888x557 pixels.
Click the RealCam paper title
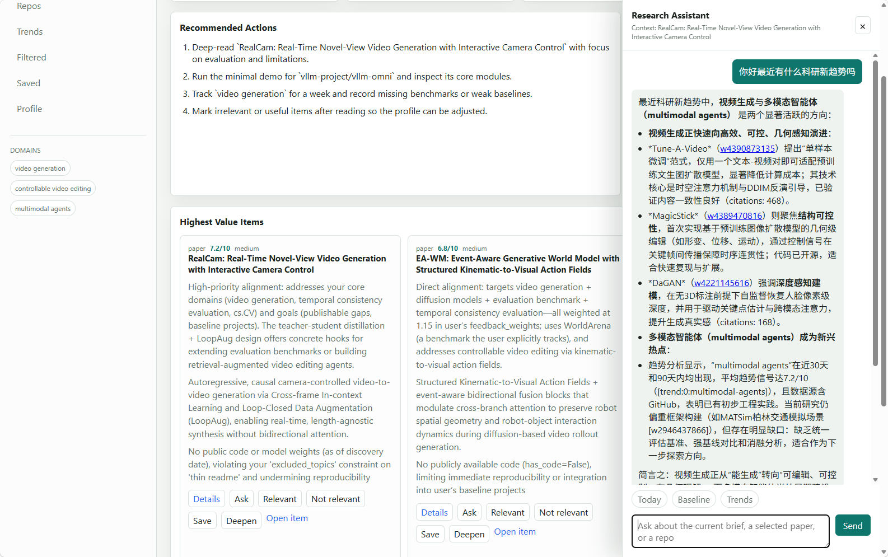pos(287,264)
